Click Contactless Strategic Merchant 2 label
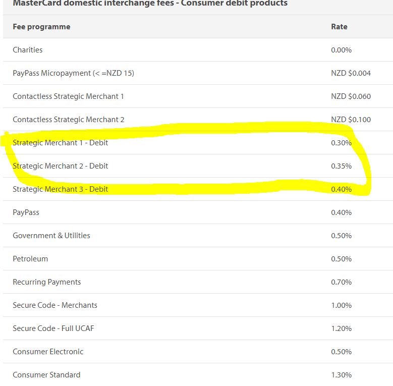 click(x=68, y=120)
